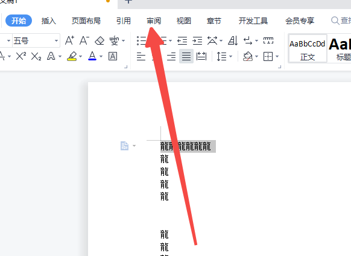This screenshot has height=256, width=351.
Task: Click the decrease font size icon
Action: click(84, 41)
